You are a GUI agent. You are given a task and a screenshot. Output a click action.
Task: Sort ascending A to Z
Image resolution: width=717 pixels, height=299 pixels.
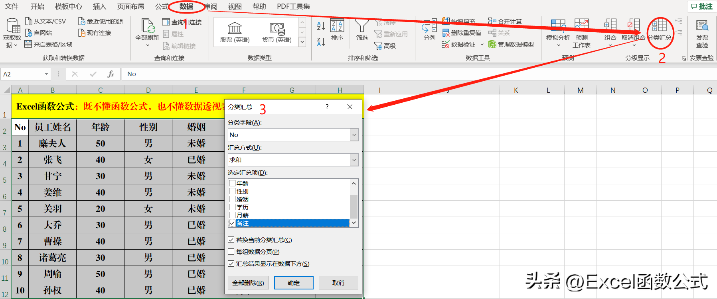[x=321, y=26]
